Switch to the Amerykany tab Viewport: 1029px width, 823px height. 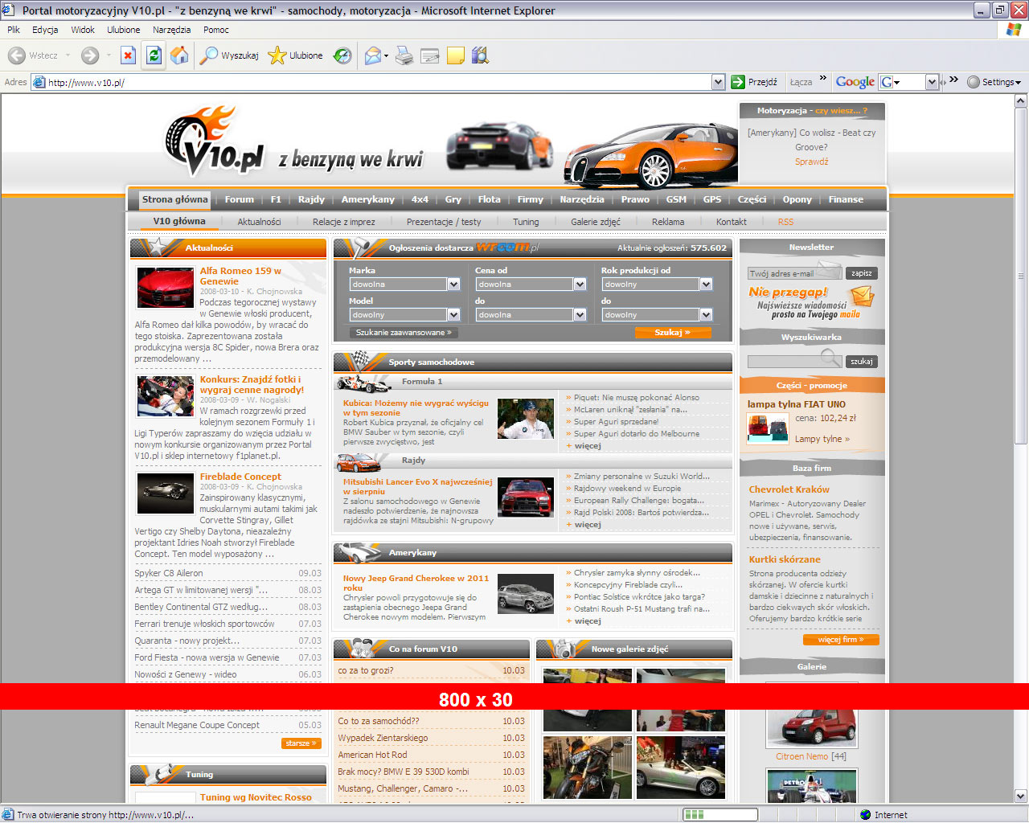coord(367,199)
